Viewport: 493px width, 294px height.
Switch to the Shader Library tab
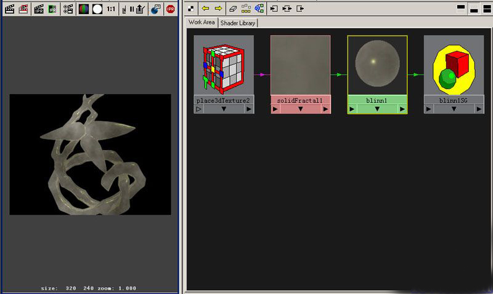[238, 23]
